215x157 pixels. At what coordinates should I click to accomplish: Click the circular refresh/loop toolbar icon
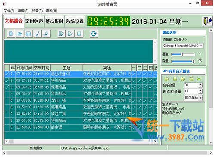(94, 34)
